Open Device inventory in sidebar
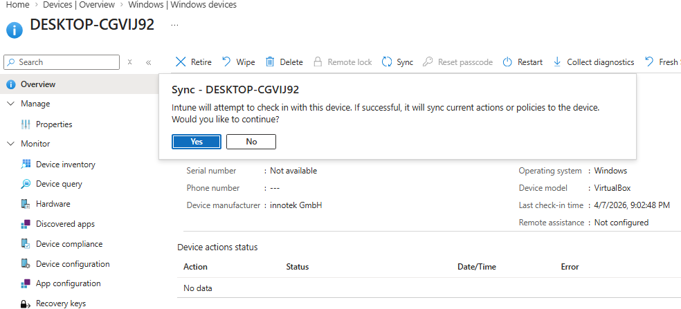This screenshot has width=681, height=309. coord(65,165)
